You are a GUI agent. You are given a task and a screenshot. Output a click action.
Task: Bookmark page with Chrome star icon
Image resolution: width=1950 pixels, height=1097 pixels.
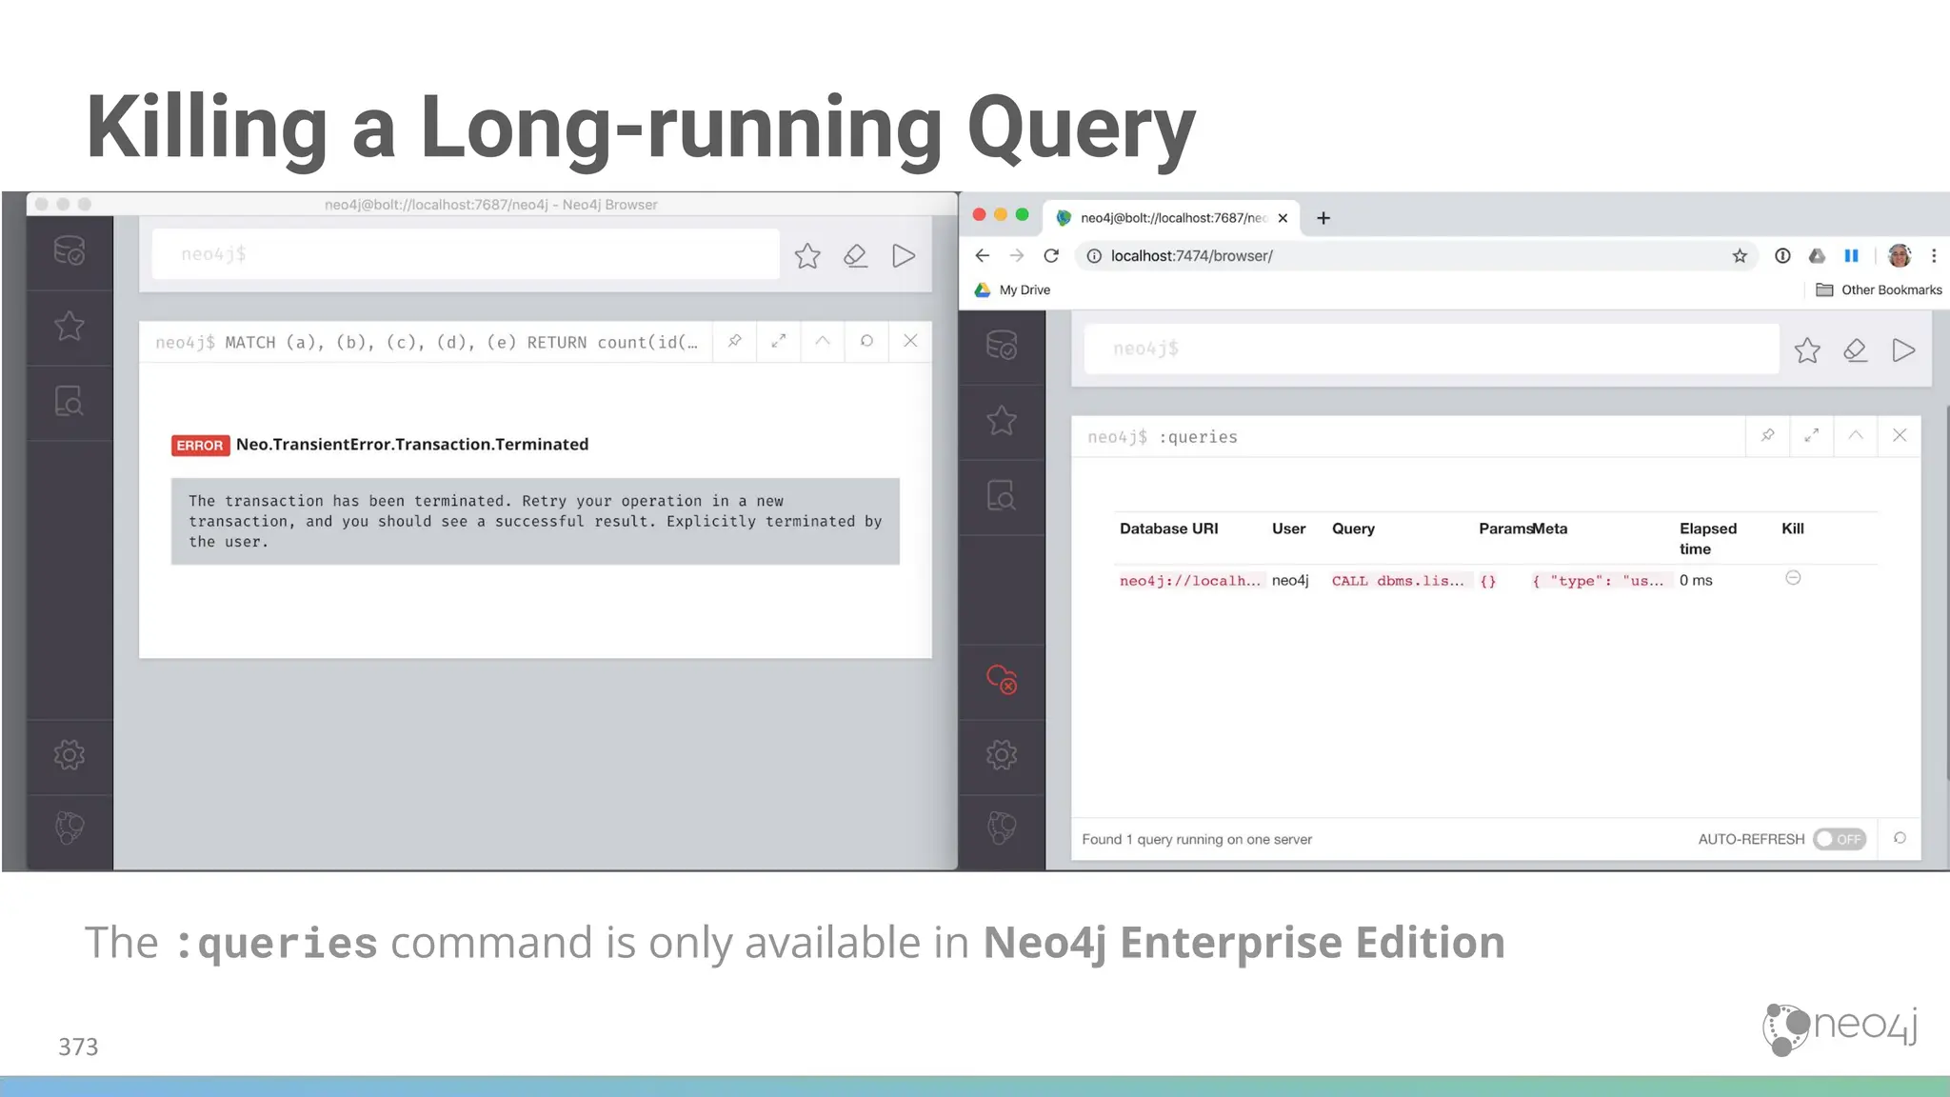(x=1740, y=255)
